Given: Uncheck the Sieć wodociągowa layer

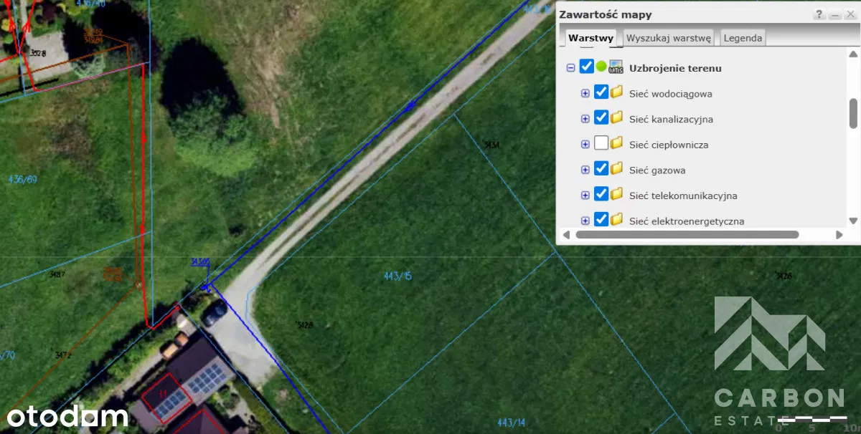Looking at the screenshot, I should (x=601, y=92).
